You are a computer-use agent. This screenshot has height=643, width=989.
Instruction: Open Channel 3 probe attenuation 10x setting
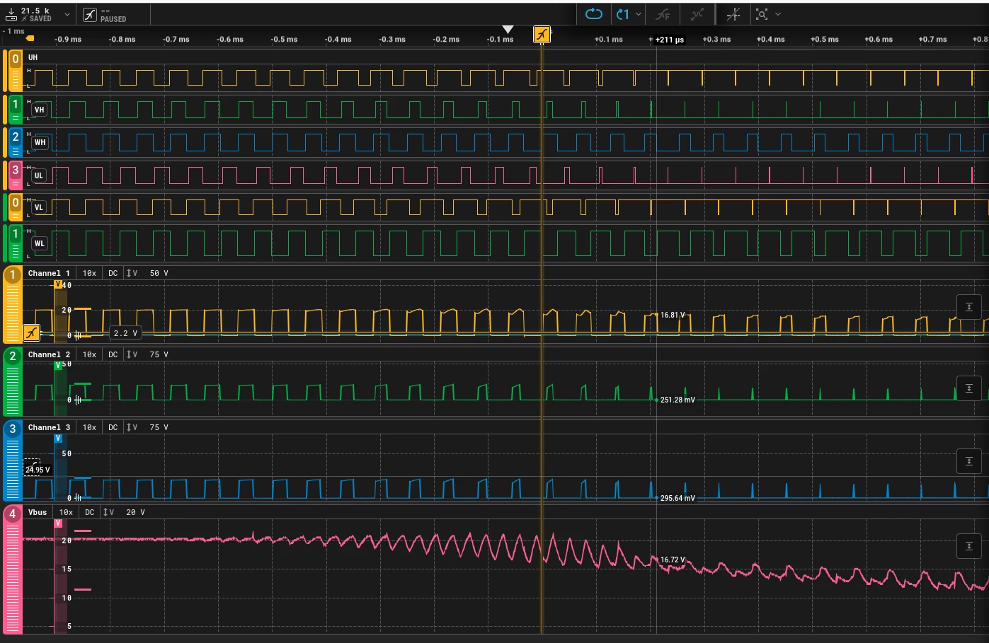click(89, 427)
